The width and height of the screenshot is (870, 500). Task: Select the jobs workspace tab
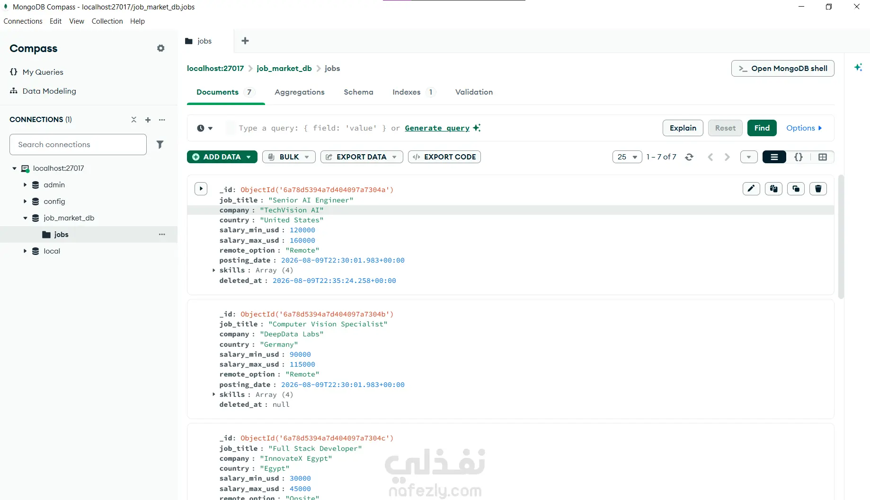click(205, 41)
